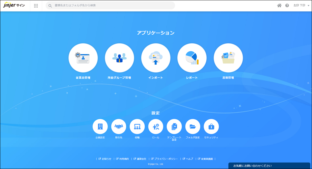Click the 企業設定 text label

coord(100,138)
